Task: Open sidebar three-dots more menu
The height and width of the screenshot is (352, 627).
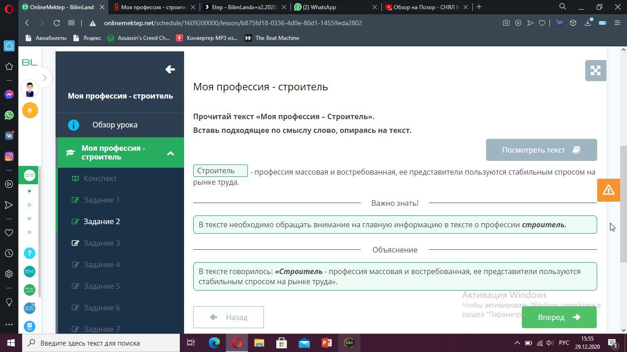Action: pos(9,324)
